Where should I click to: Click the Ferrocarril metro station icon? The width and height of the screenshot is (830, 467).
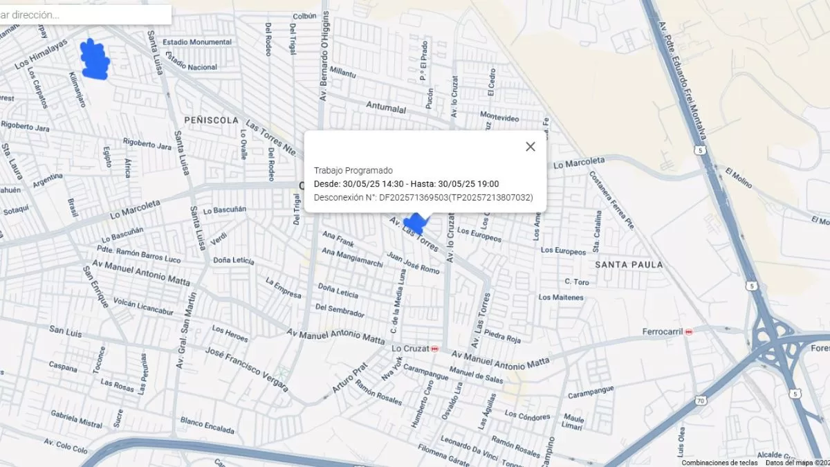(688, 332)
